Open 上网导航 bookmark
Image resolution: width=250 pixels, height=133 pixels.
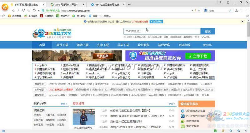pyautogui.click(x=30, y=16)
